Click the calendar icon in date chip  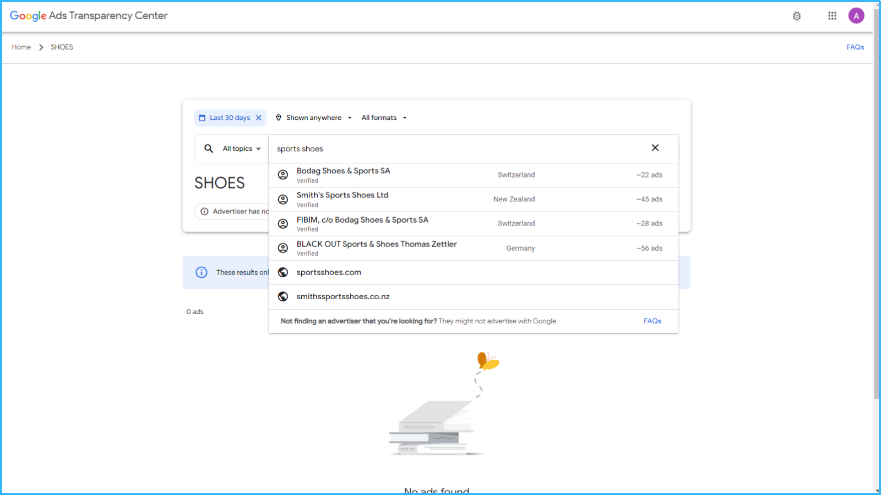click(x=202, y=118)
